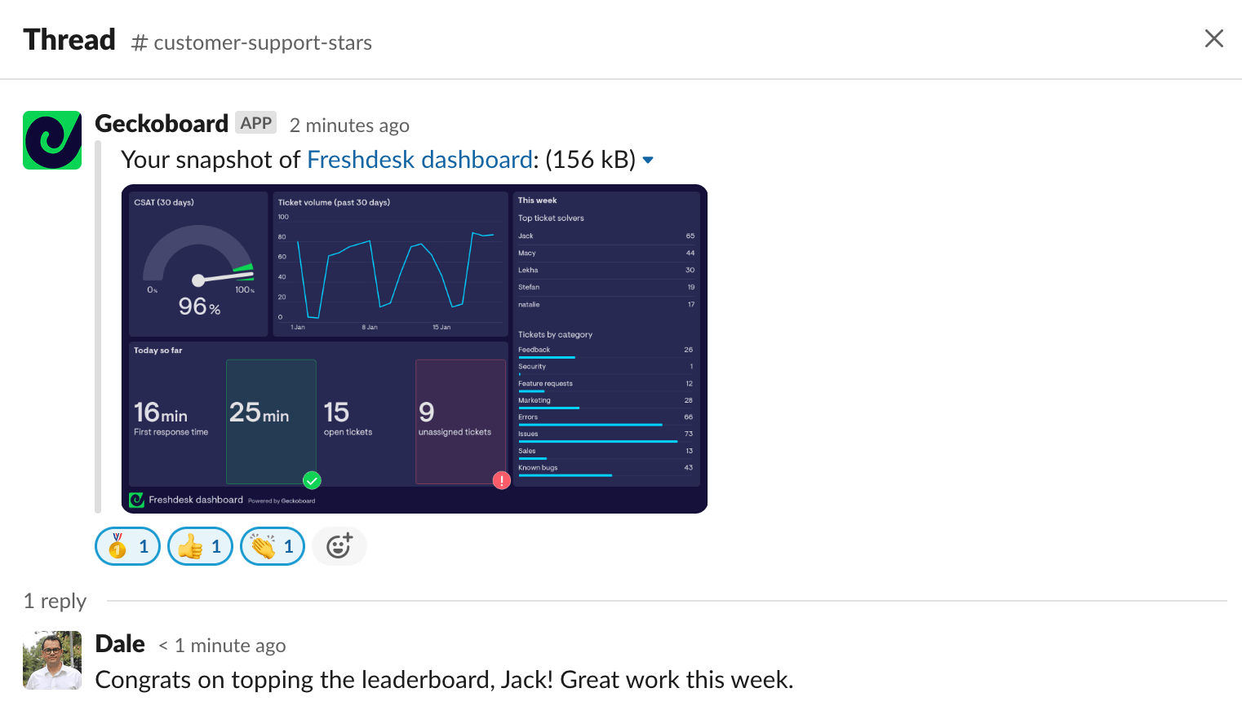Open the Freshdesk dashboard link
Screen dimensions: 1242x719
419,159
